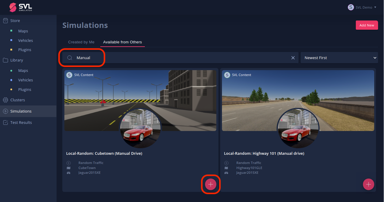Click Random Traffic on the Cubetown card

coord(91,163)
